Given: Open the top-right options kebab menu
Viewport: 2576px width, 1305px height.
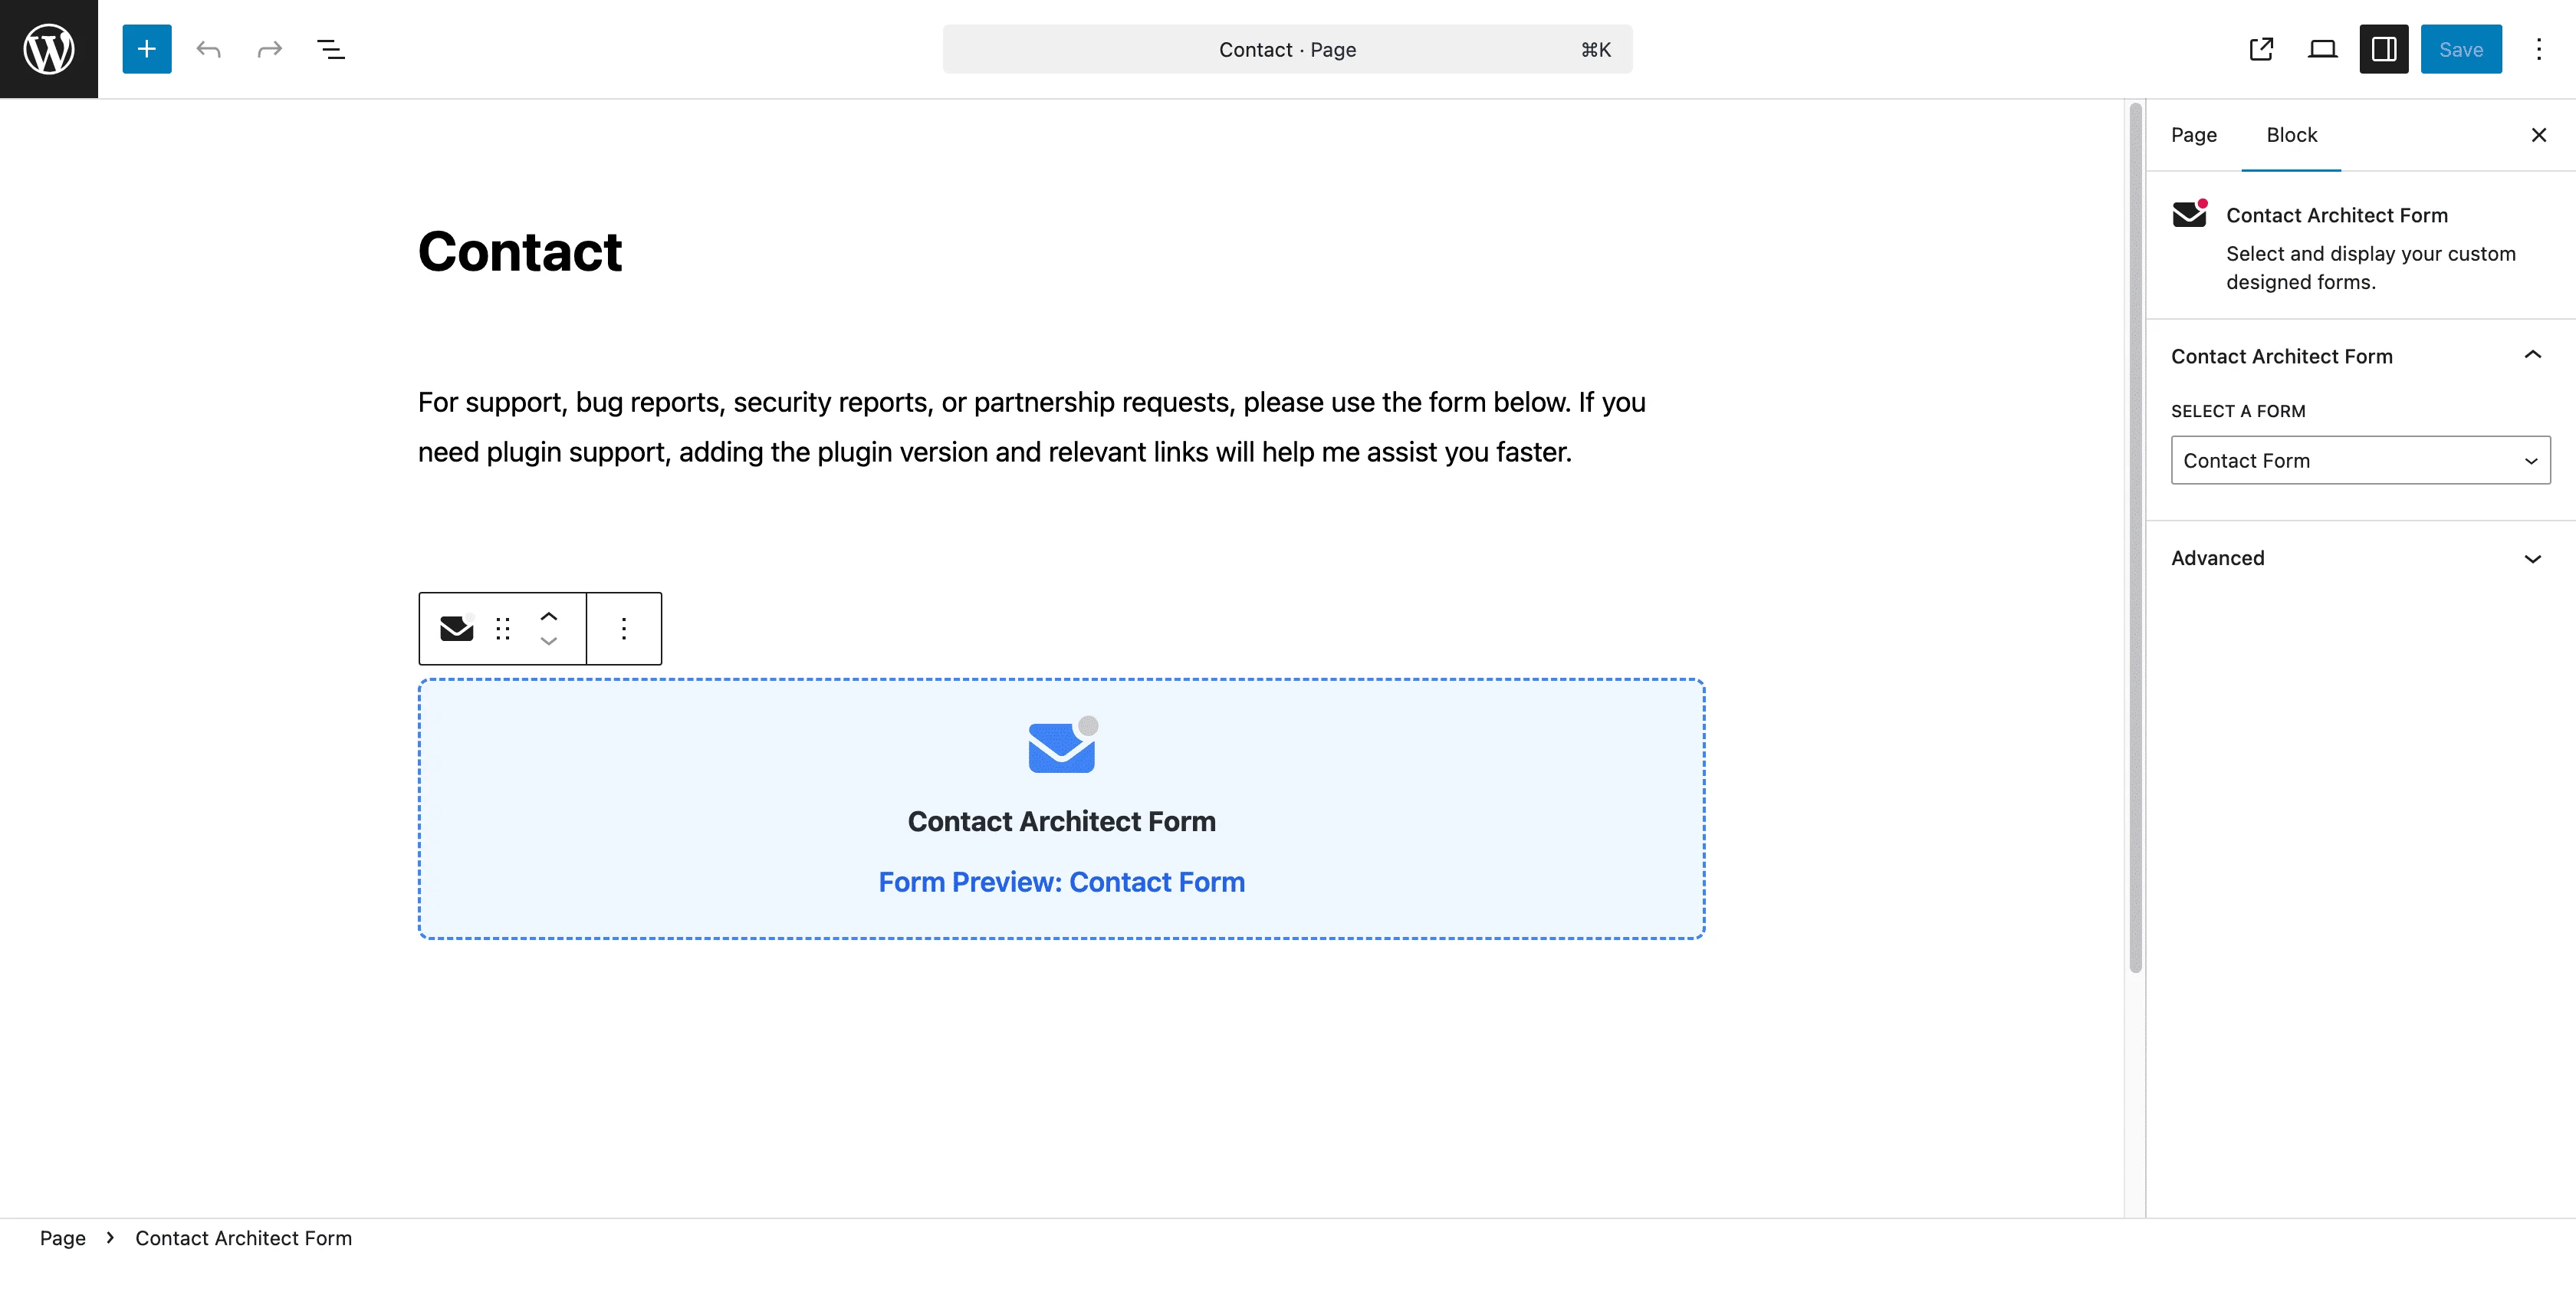Looking at the screenshot, I should 2538,49.
